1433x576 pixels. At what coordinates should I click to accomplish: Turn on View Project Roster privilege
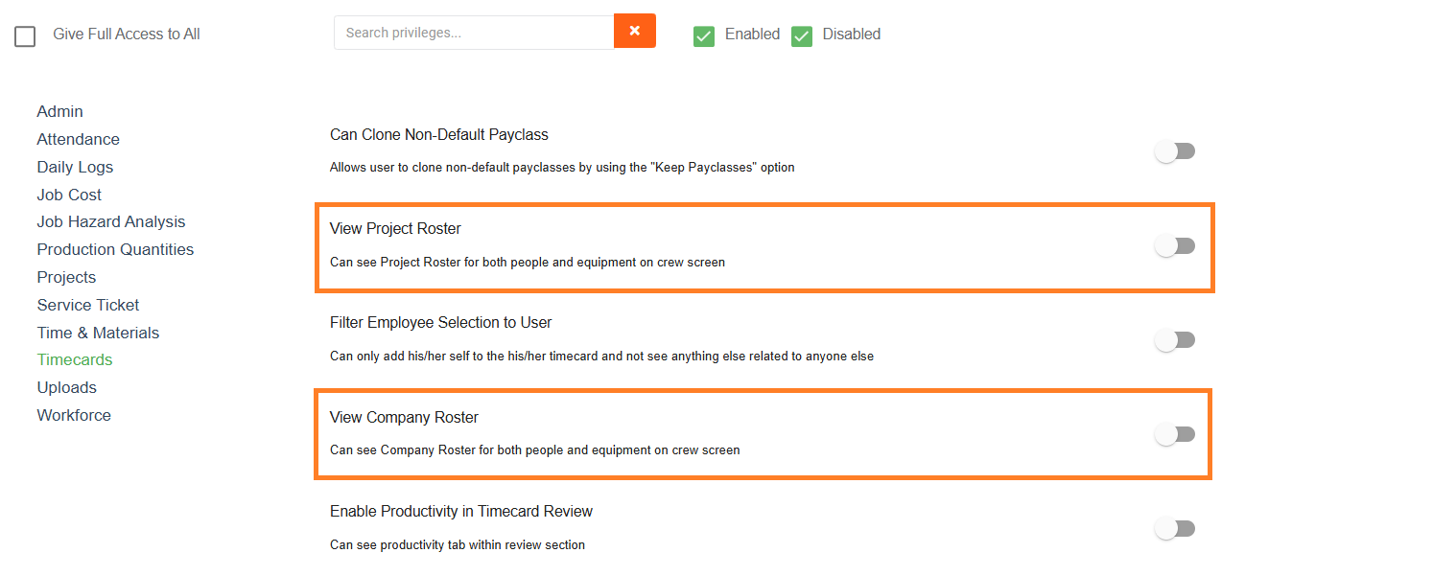pyautogui.click(x=1175, y=246)
